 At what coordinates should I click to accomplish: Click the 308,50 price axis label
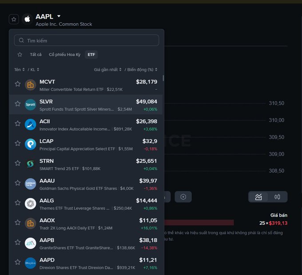click(x=276, y=171)
